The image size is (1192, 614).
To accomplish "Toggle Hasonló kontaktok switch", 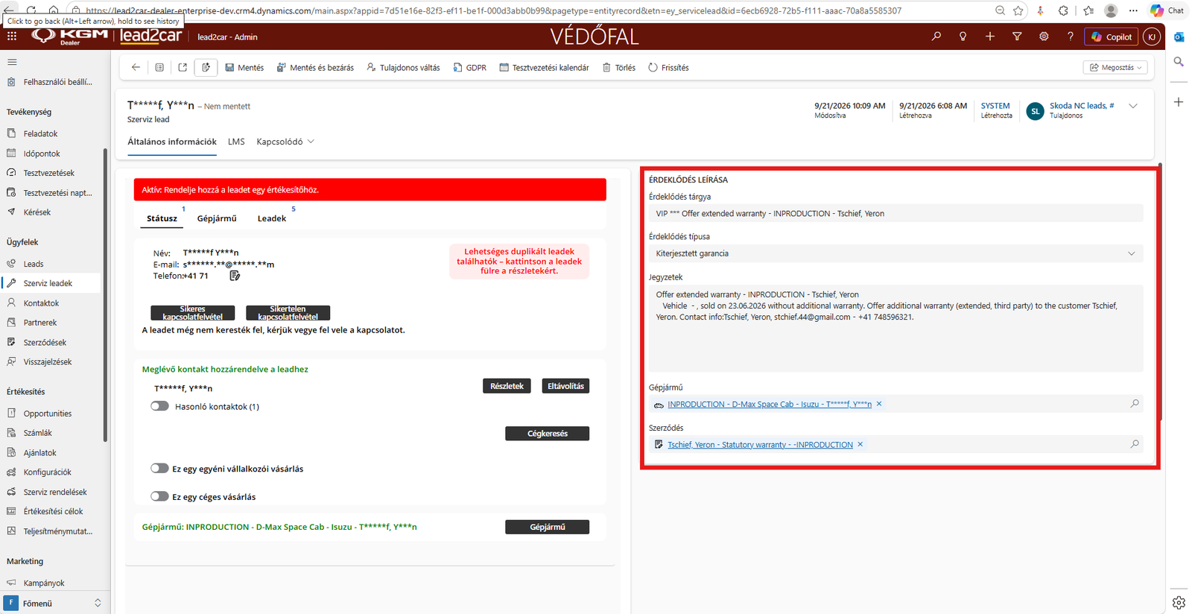I will (159, 406).
